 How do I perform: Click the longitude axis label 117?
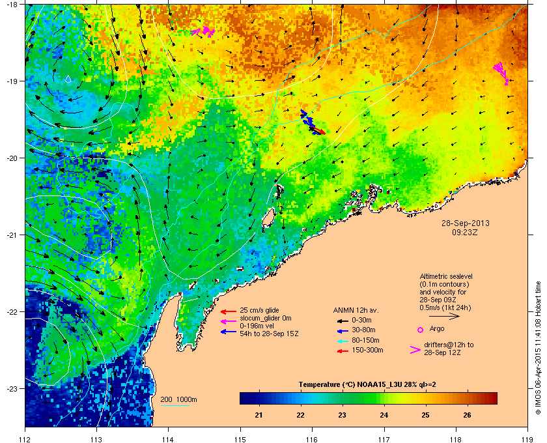coord(384,439)
